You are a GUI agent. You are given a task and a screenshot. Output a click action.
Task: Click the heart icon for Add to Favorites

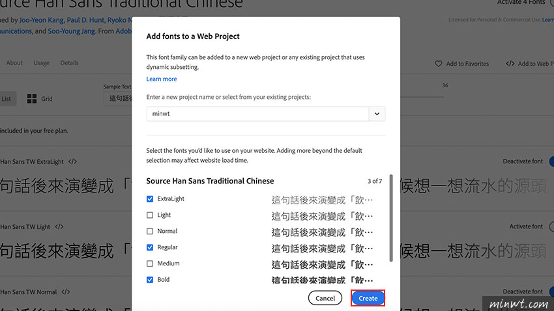(x=439, y=64)
